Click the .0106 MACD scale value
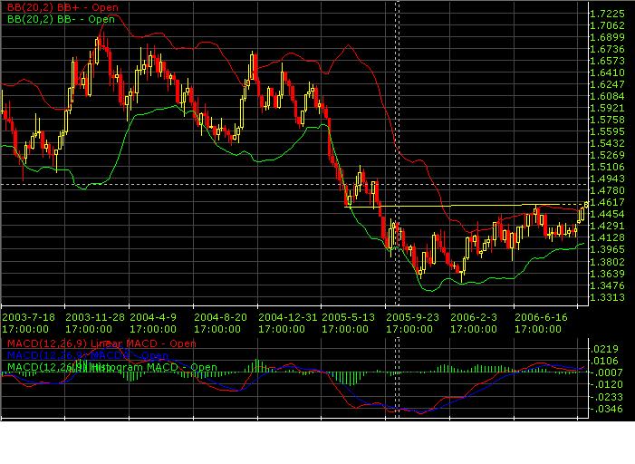The image size is (635, 464). pos(604,361)
